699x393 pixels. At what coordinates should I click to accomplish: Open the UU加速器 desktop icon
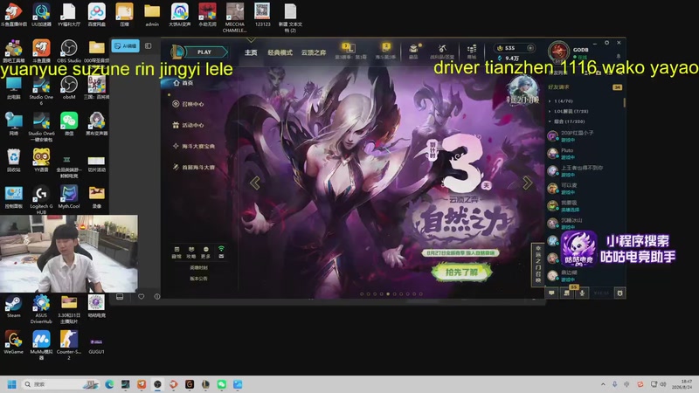[x=41, y=15]
